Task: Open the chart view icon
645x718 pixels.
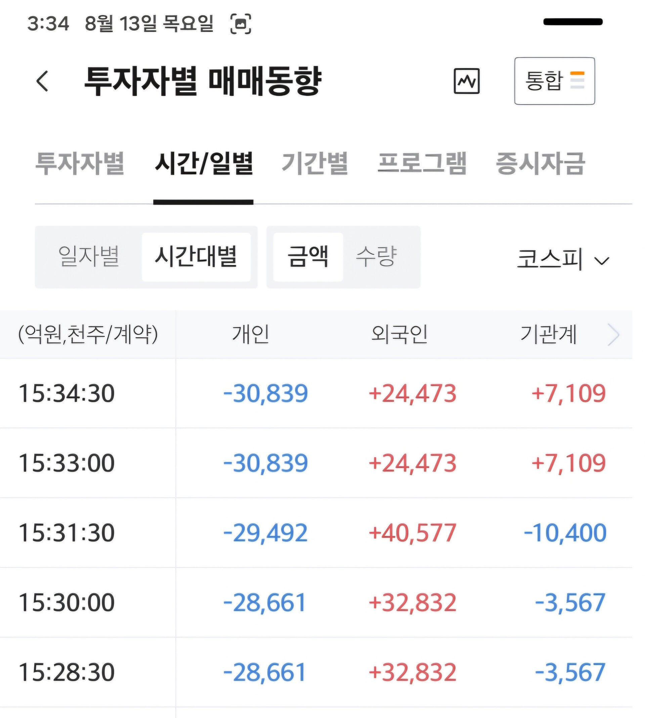Action: coord(467,81)
